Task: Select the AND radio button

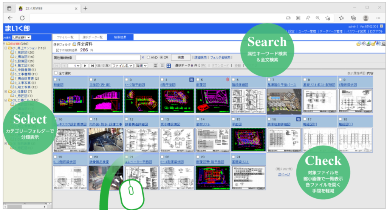Action: coord(149,58)
